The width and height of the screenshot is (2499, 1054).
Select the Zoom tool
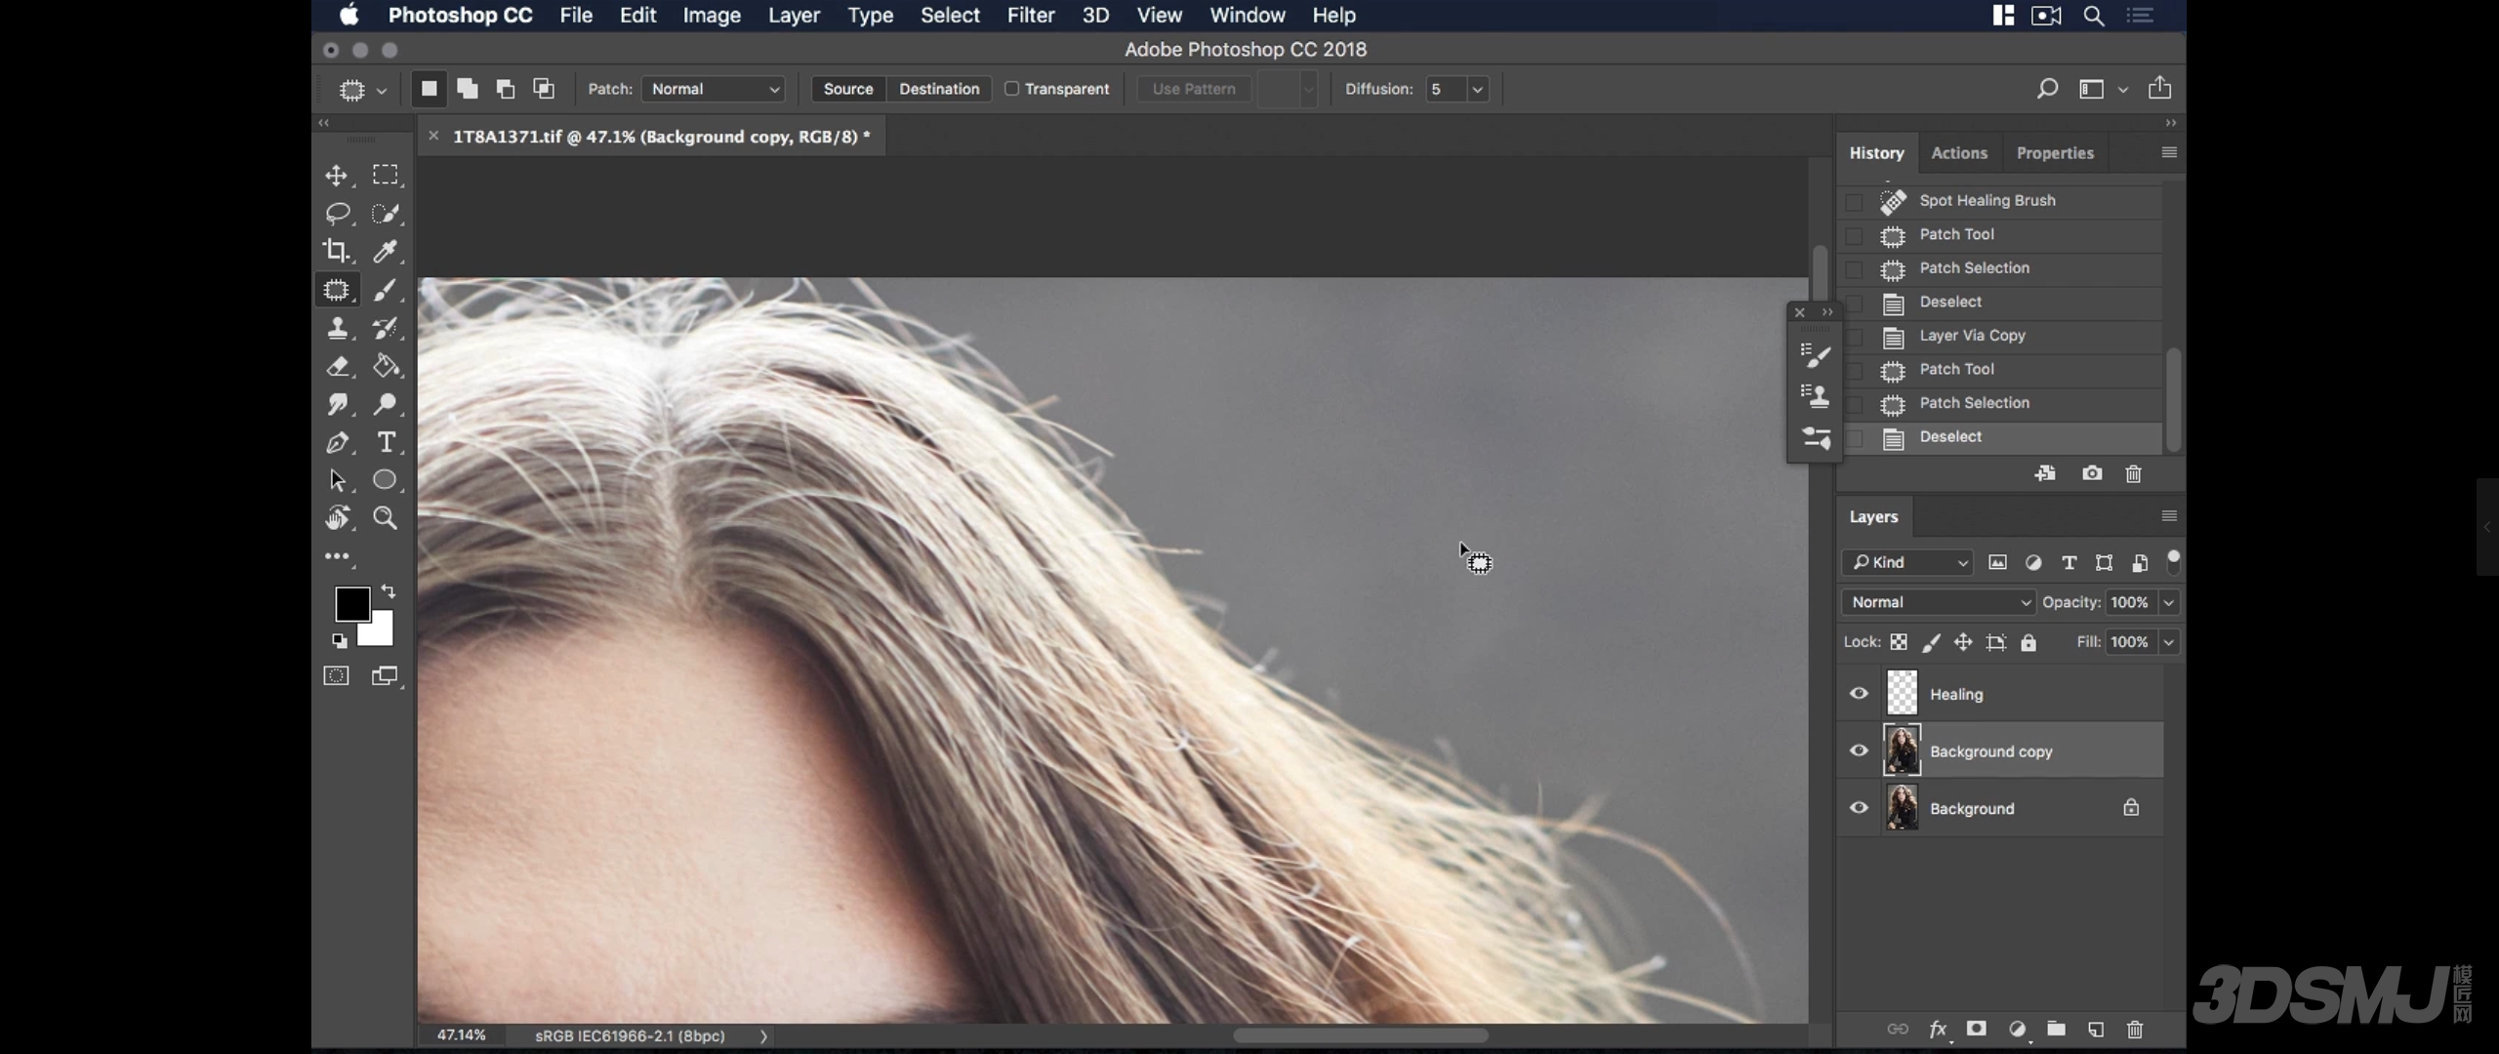pyautogui.click(x=386, y=518)
